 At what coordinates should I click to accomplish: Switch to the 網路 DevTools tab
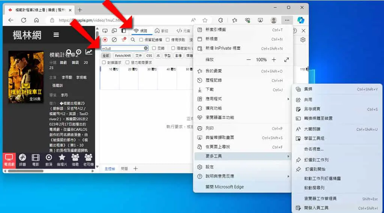[141, 31]
